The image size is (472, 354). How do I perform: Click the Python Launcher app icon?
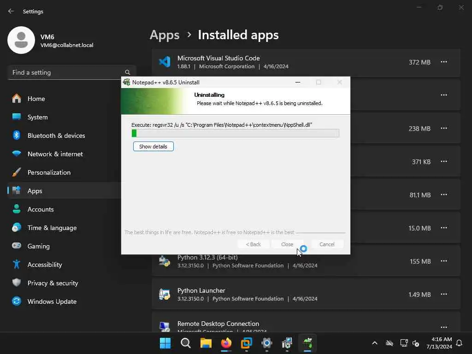pos(165,294)
